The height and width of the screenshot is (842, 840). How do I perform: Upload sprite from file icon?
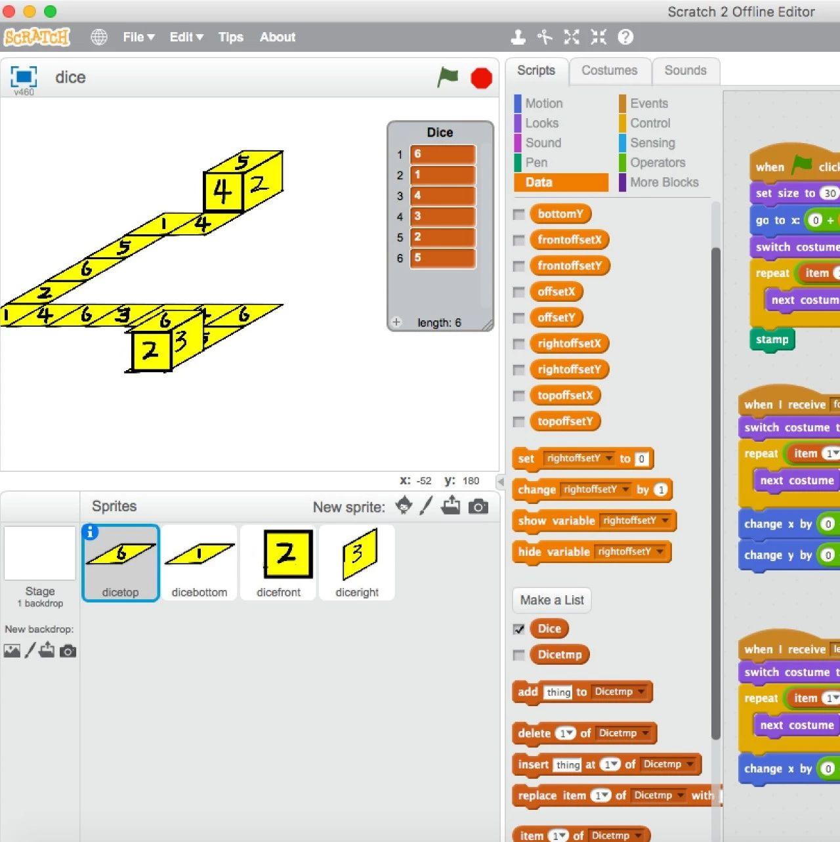tap(451, 506)
